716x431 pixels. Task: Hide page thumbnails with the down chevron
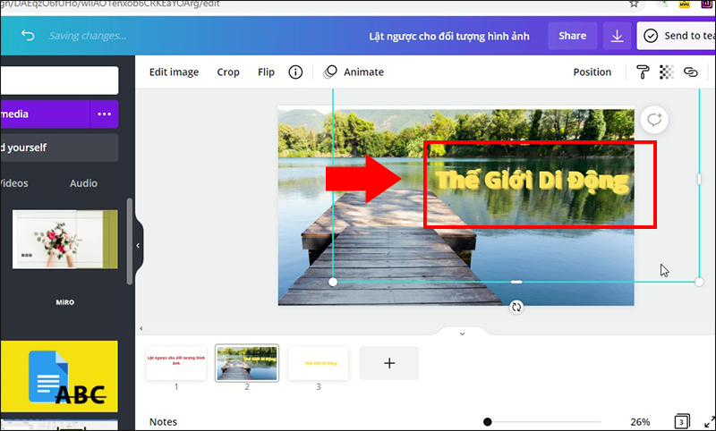(x=462, y=334)
